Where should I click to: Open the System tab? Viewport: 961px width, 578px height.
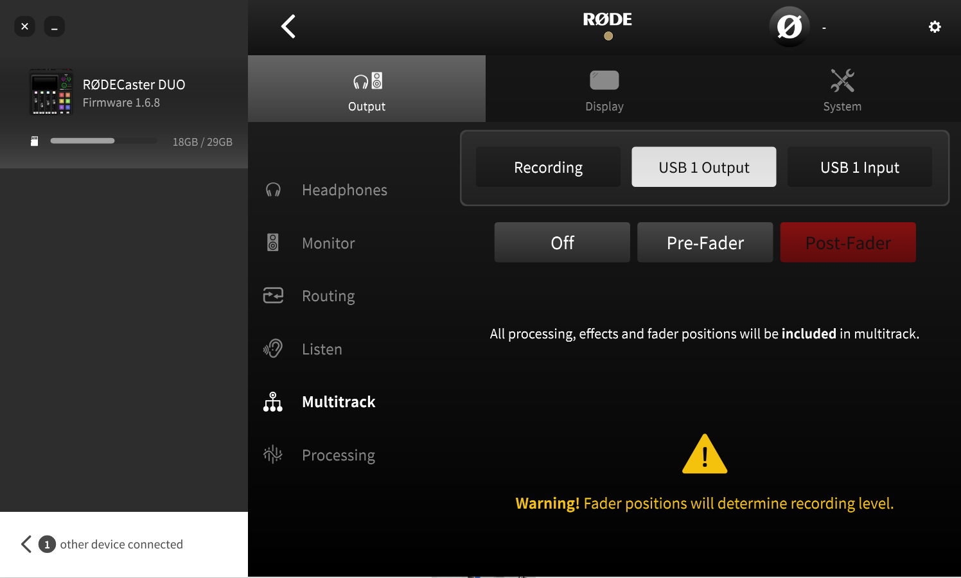click(x=842, y=89)
